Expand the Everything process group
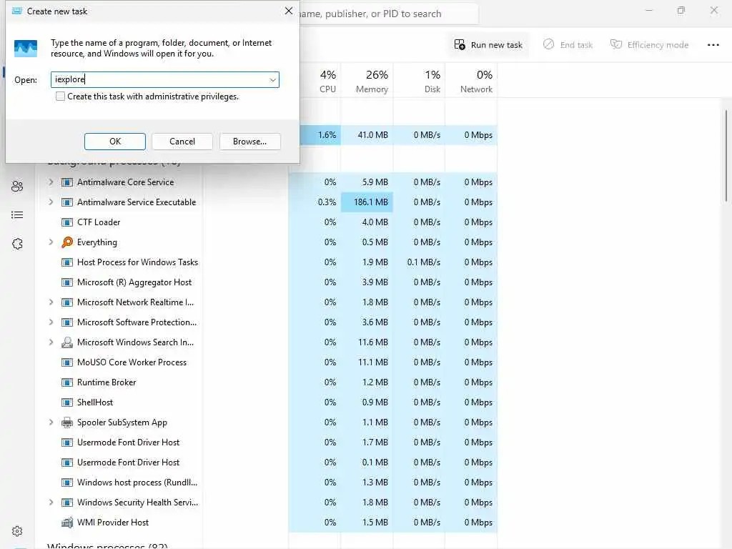 tap(51, 242)
